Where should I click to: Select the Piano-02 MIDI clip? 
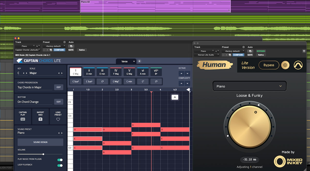[x=155, y=6]
